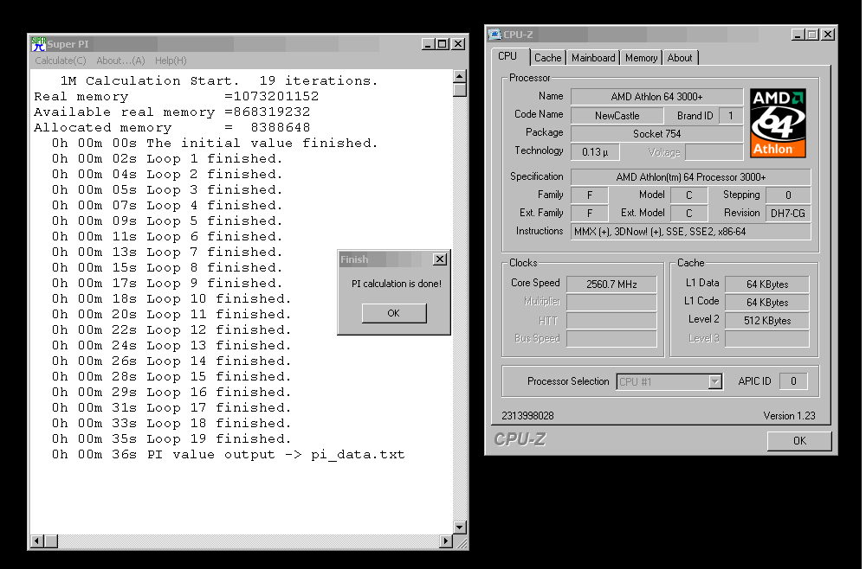Close the Super PI window
The width and height of the screenshot is (866, 569).
(x=458, y=44)
